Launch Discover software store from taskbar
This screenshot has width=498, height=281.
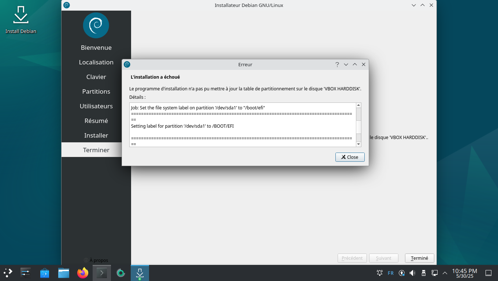[45, 273]
